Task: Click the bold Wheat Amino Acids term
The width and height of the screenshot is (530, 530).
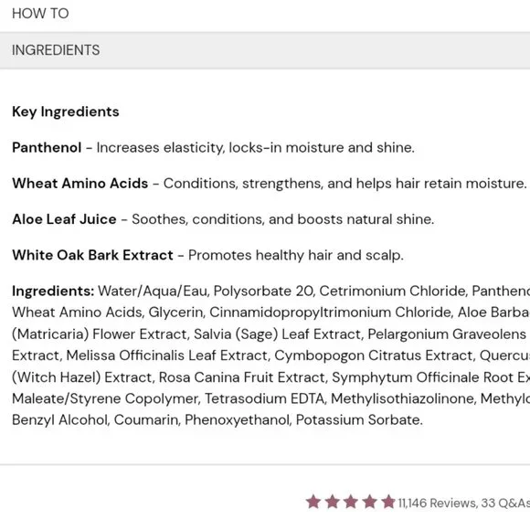Action: pos(80,184)
